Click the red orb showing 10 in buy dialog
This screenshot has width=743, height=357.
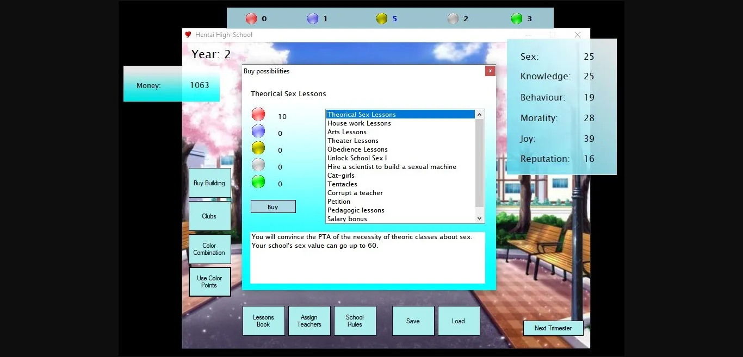(258, 114)
